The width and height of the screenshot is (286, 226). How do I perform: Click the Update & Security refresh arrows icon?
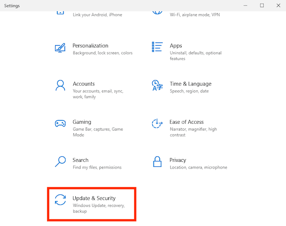click(60, 200)
